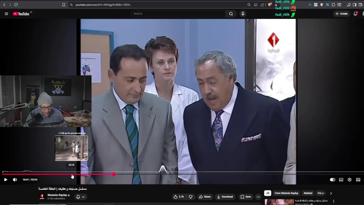Screen dimensions: 364x205
Task: Select the Related chip
Action: 308,193
